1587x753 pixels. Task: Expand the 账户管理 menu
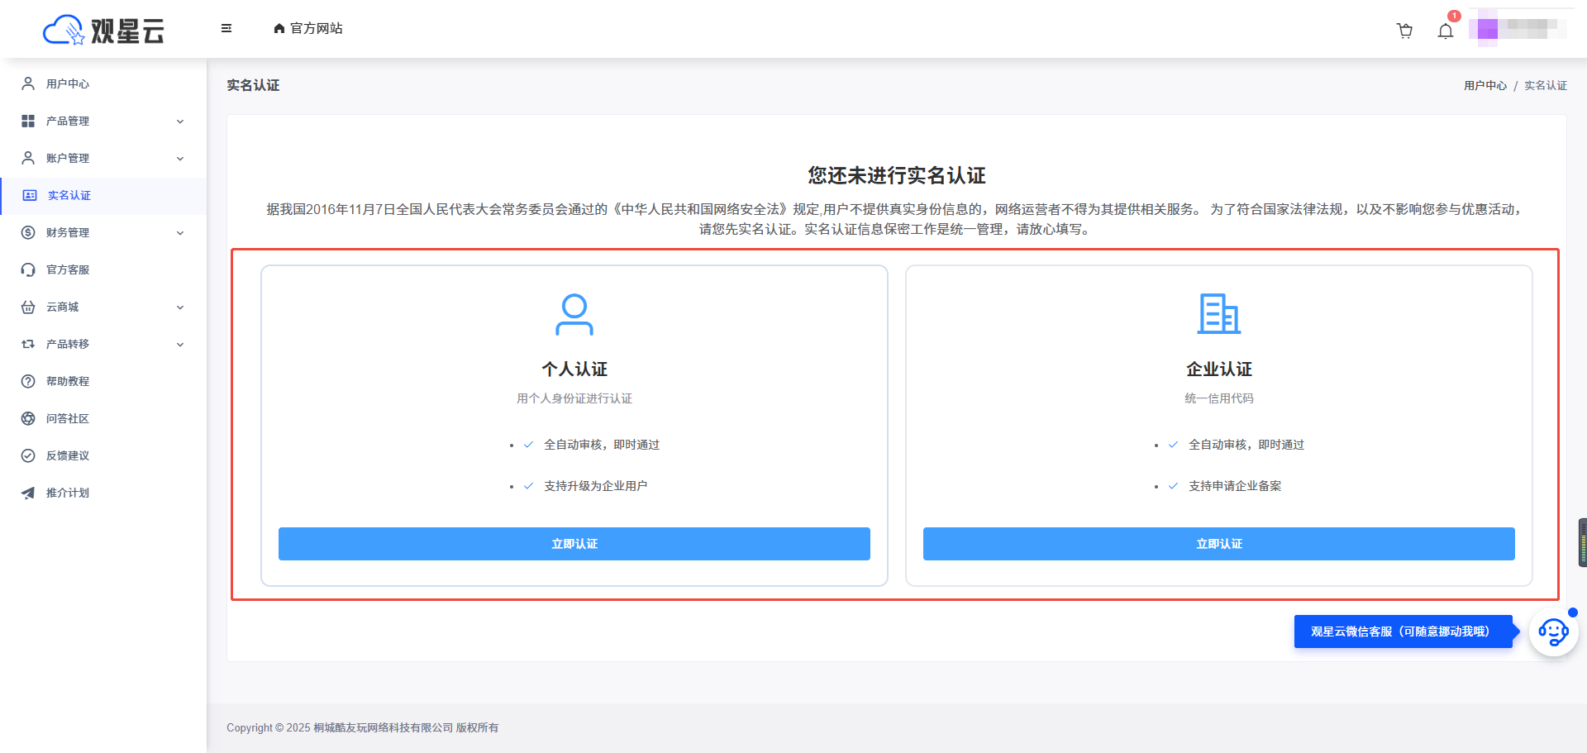[x=99, y=158]
